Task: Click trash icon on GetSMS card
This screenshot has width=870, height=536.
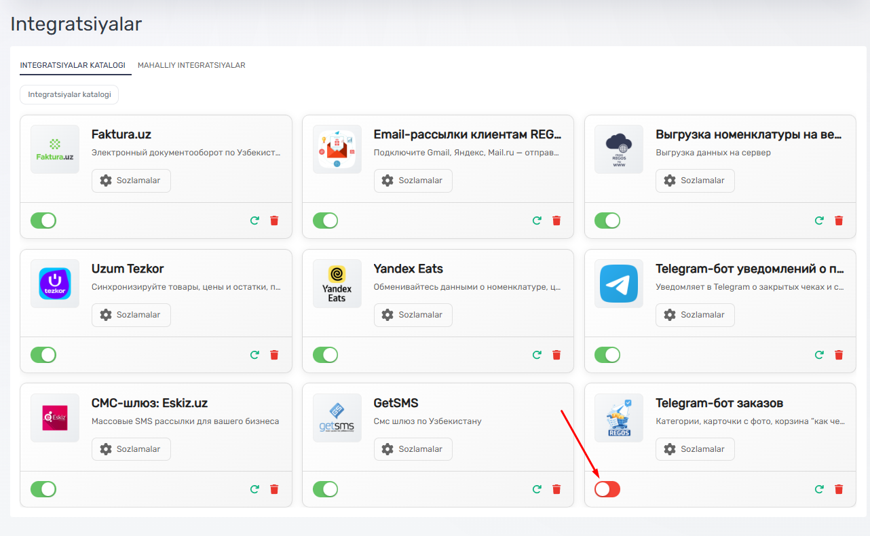Action: 556,489
